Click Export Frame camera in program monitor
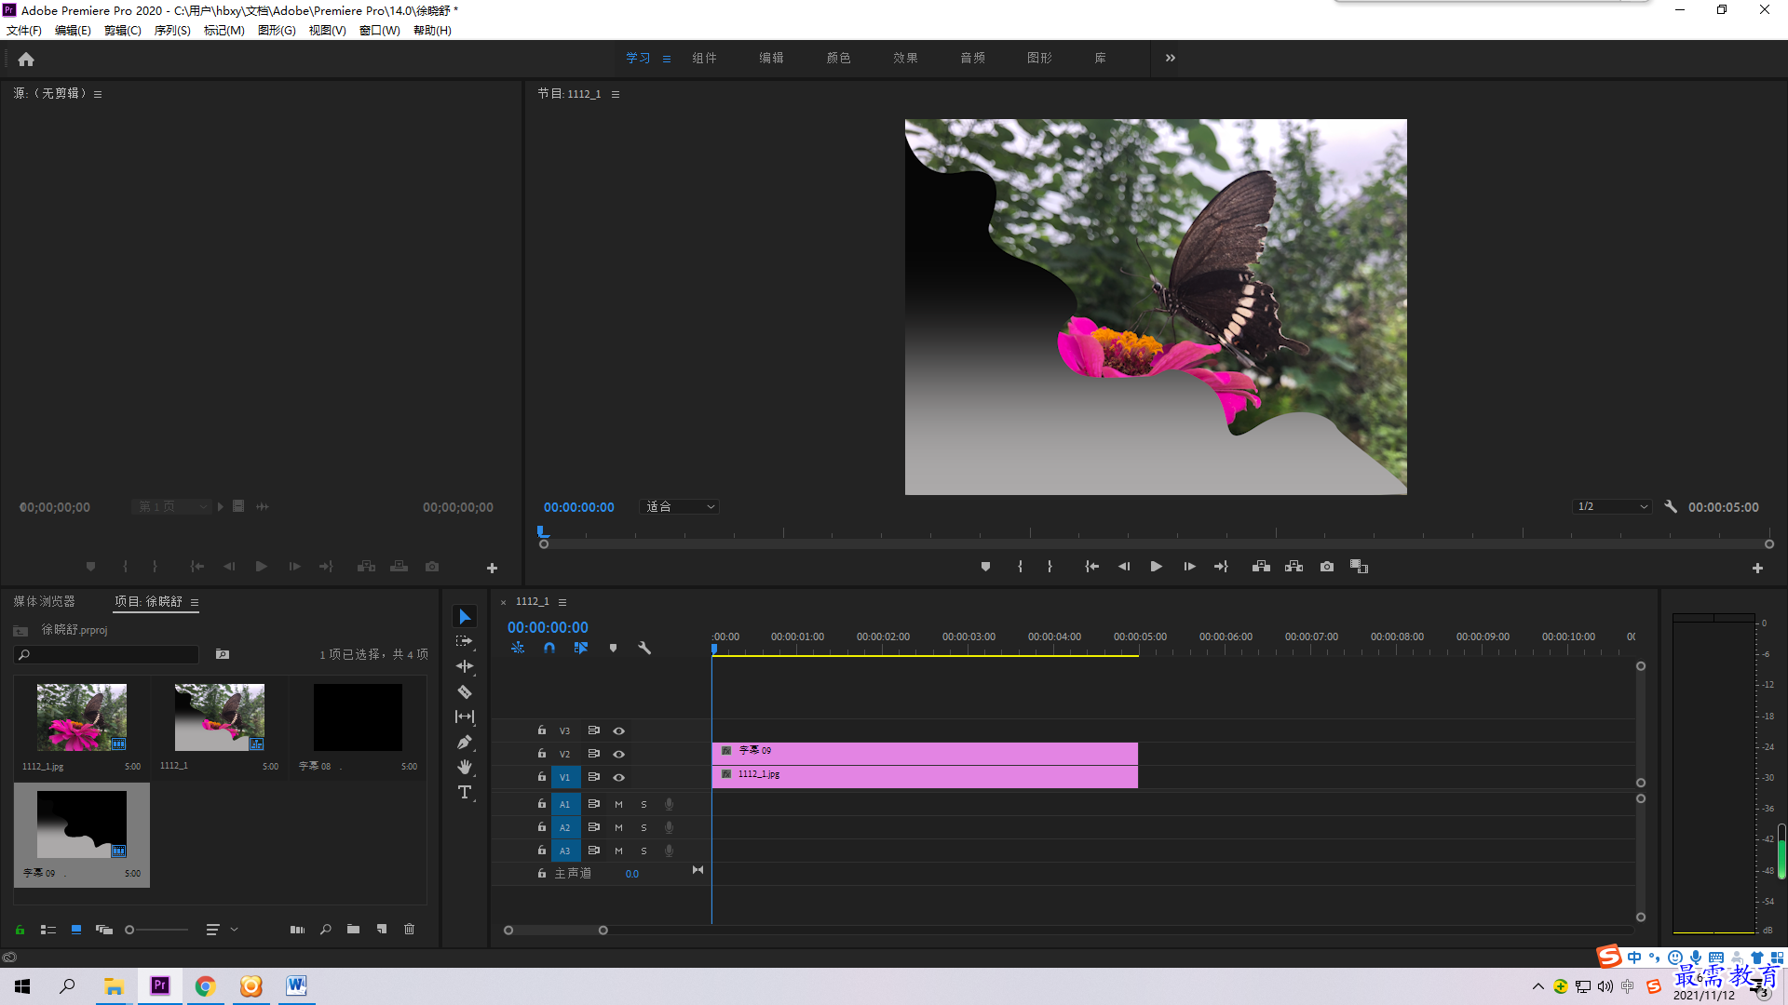Screen dimensions: 1788x1005 1327,567
